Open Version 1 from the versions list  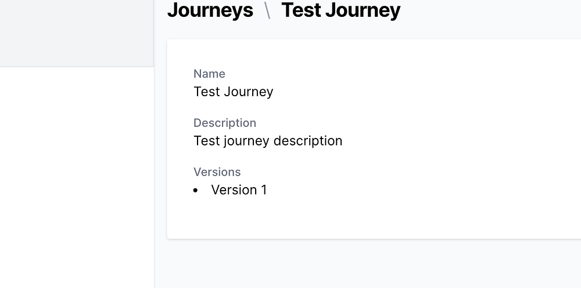coord(239,190)
